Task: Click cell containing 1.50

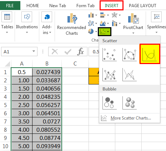Action: 22,89
